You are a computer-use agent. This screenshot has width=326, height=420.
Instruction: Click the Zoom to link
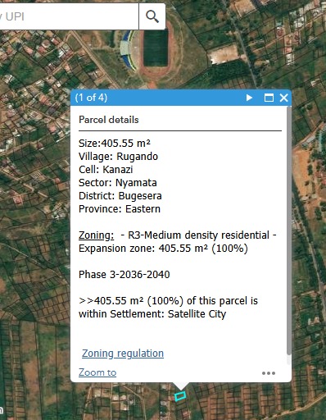[x=97, y=372]
